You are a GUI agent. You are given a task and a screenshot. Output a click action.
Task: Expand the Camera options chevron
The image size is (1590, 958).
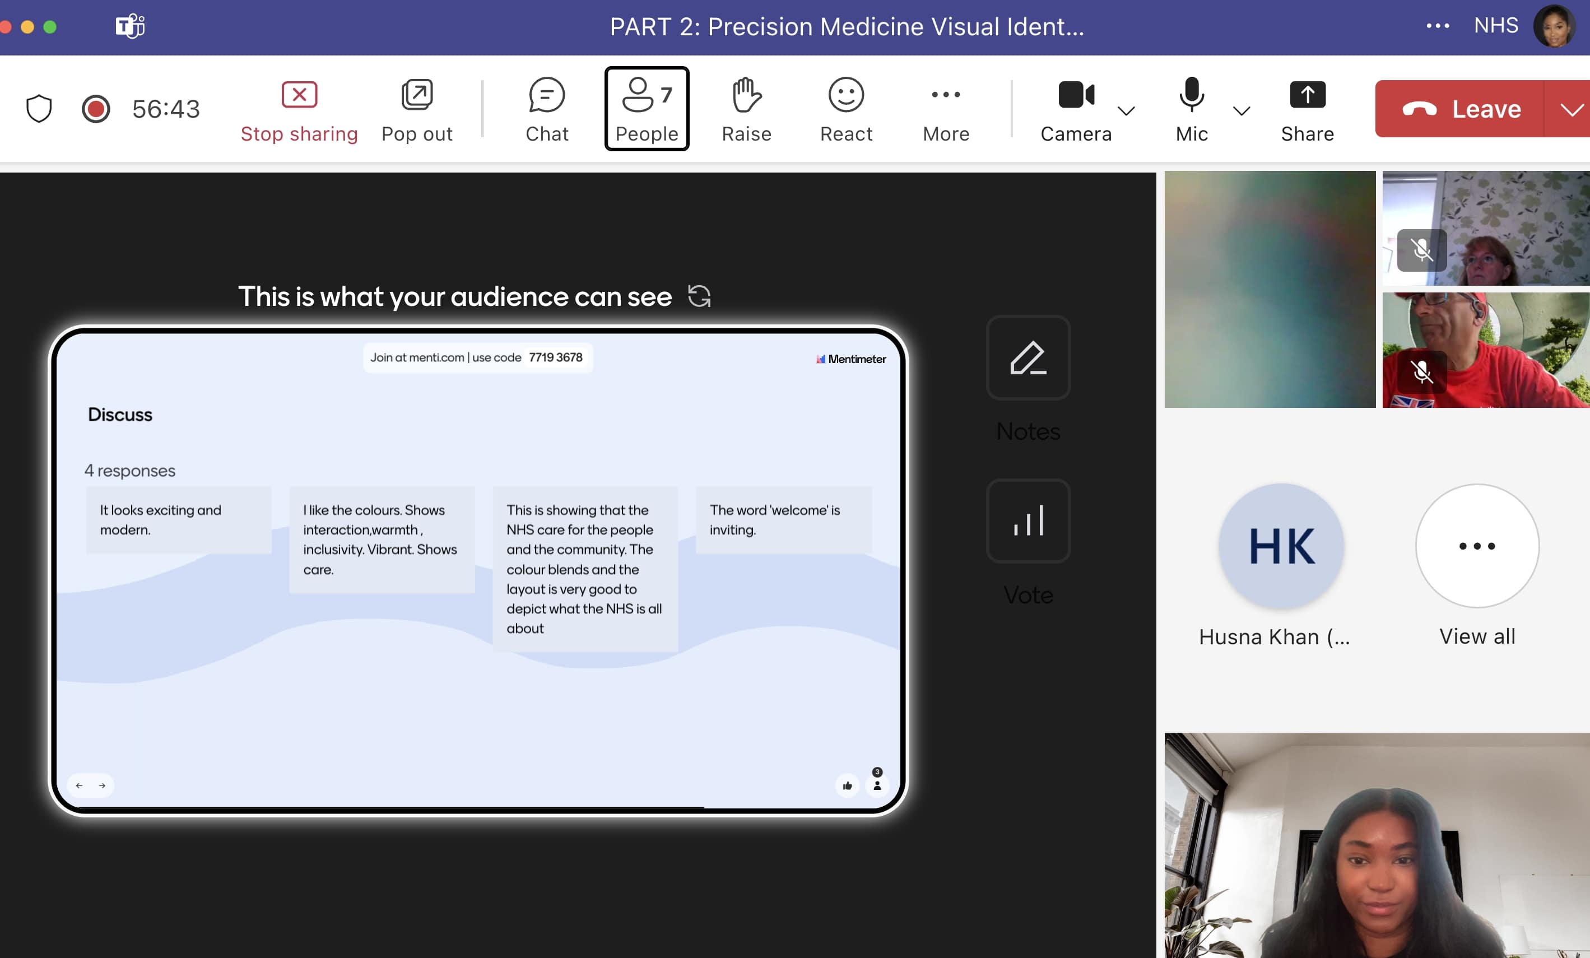pyautogui.click(x=1126, y=111)
